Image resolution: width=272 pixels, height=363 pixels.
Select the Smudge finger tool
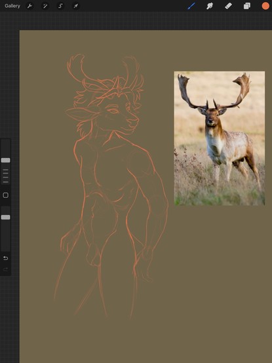(x=210, y=6)
